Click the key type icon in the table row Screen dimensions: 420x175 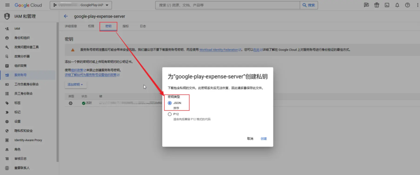pos(71,103)
